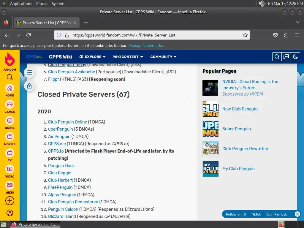This screenshot has height=228, width=304.
Task: Open NVIDIA's Cloud Gaming sponsored link
Action: pos(250,85)
